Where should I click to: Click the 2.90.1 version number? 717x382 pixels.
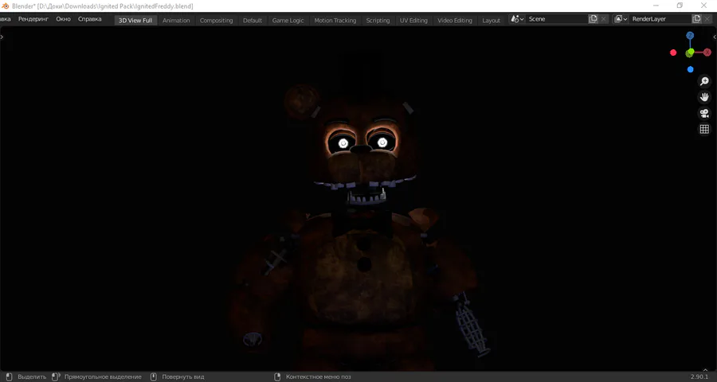699,377
